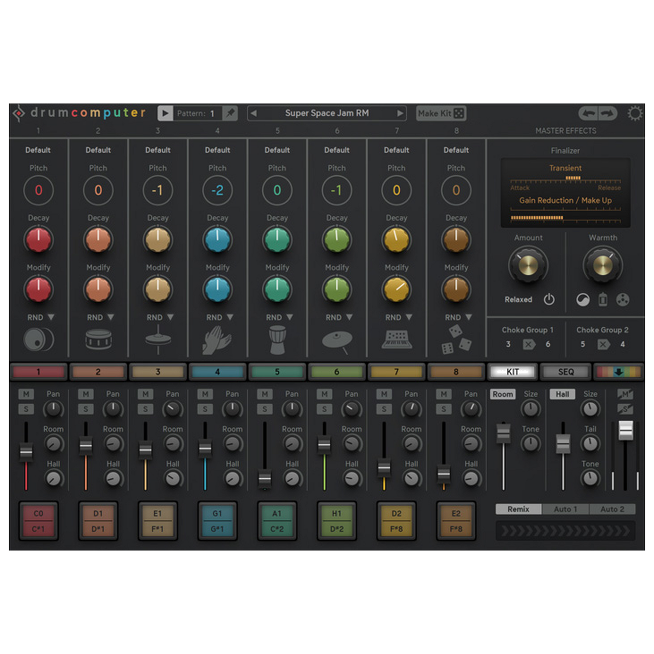Select blue channel tab 4
654x654 pixels.
pos(217,372)
